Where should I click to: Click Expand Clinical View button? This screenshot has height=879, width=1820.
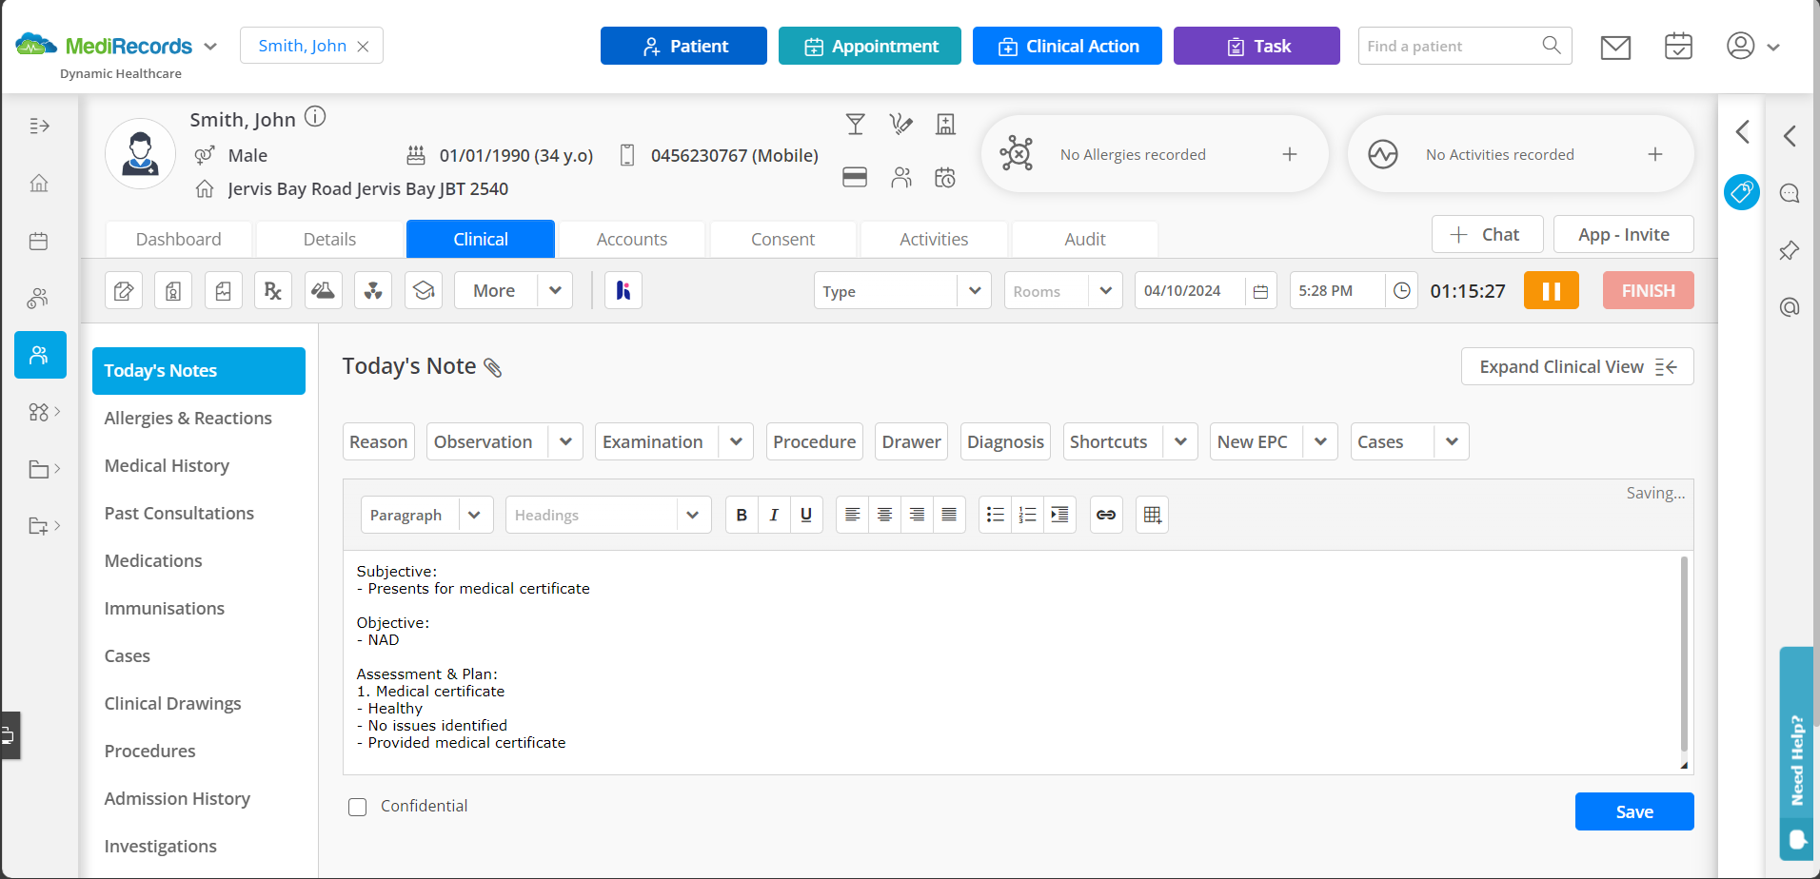pyautogui.click(x=1577, y=366)
